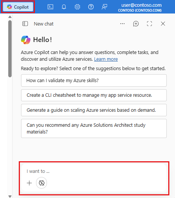Click the plus attach button in prompt box

tap(29, 183)
